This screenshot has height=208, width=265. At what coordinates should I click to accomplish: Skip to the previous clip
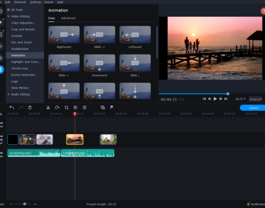coord(204,99)
